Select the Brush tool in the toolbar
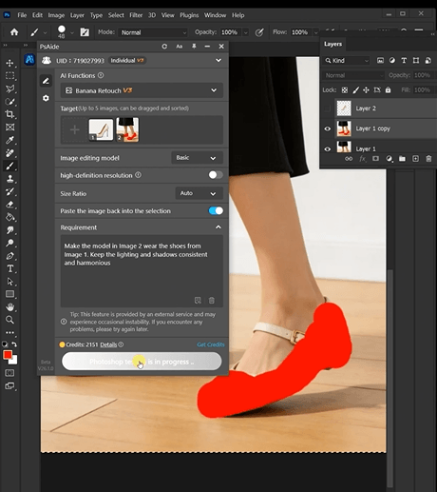 click(9, 166)
